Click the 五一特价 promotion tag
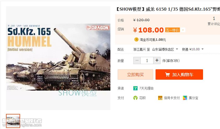Image resolution: width=220 pixels, height=129 pixels. click(x=173, y=30)
